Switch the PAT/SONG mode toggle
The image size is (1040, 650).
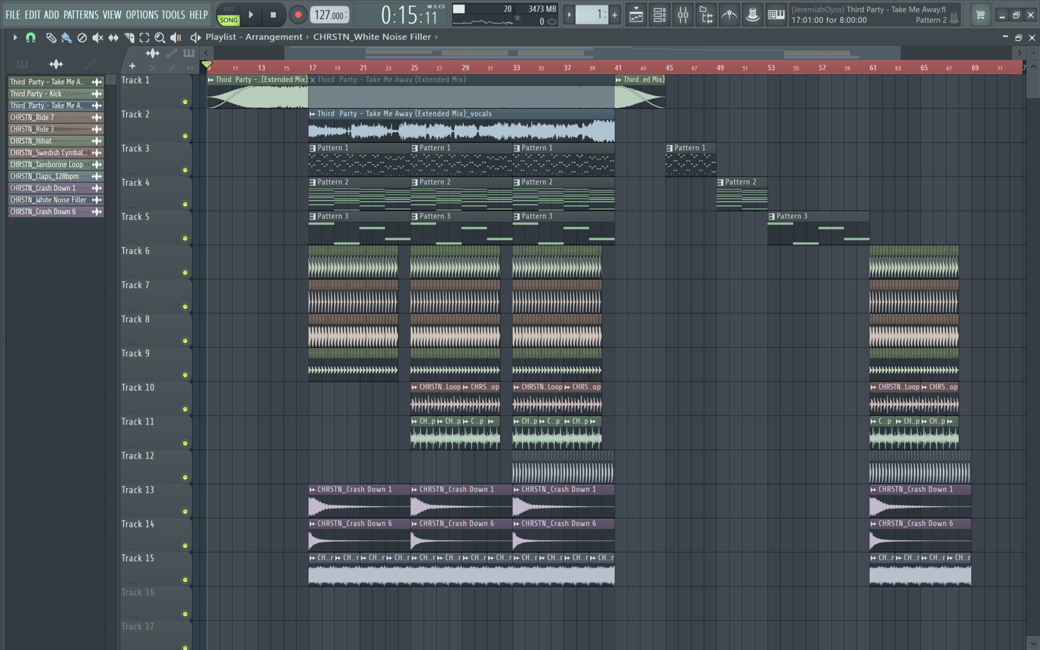(229, 15)
